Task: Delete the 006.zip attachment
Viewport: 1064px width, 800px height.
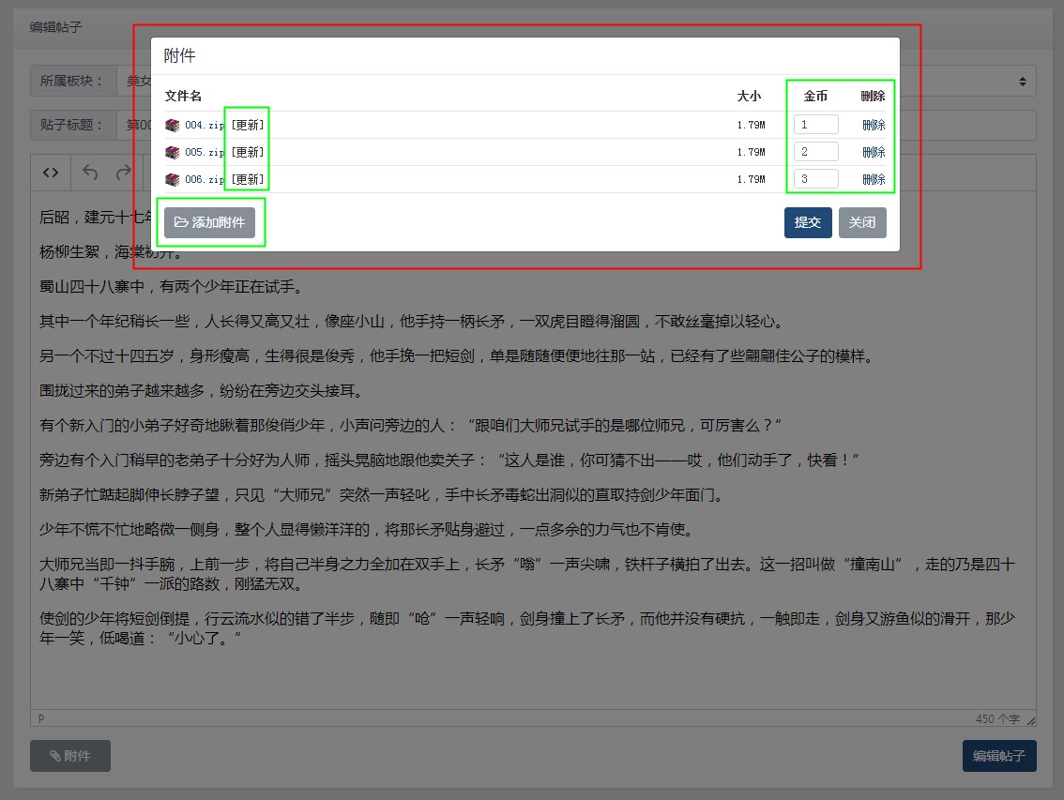Action: [874, 179]
